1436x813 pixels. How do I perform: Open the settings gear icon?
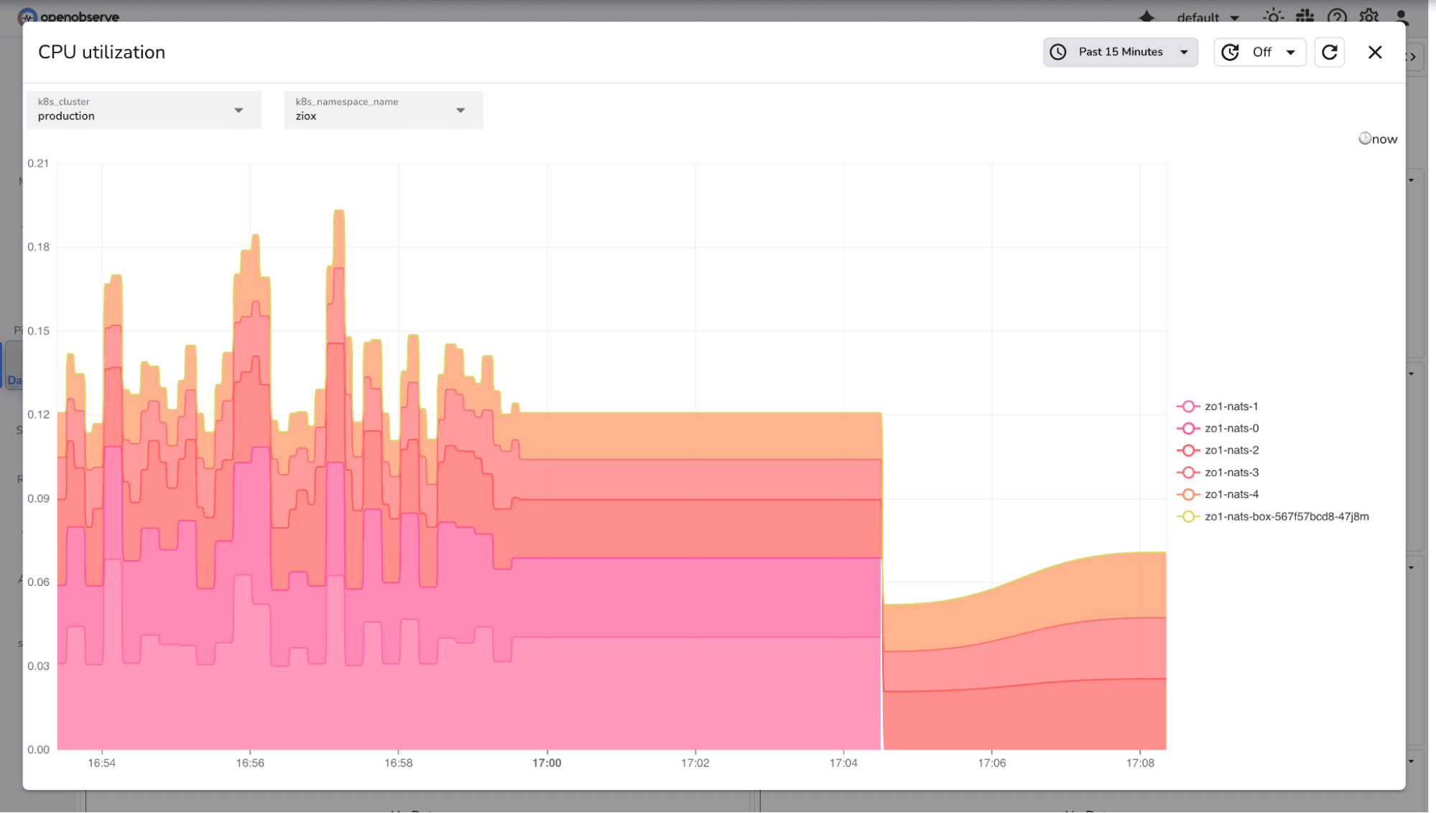click(1369, 15)
